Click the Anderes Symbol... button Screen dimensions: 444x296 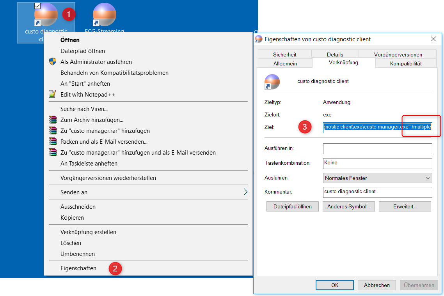tap(348, 206)
